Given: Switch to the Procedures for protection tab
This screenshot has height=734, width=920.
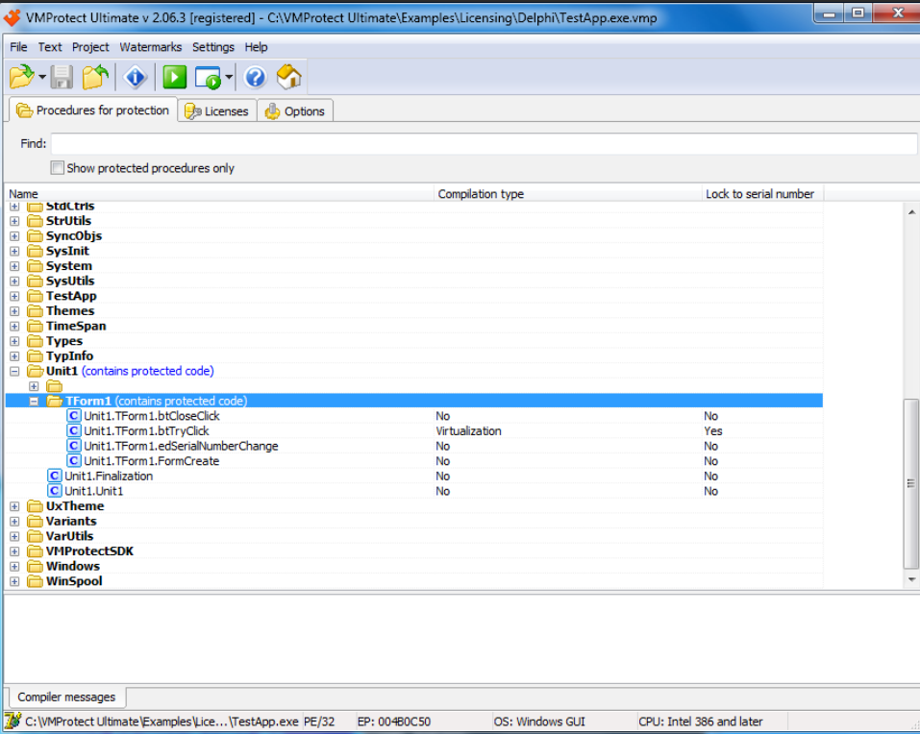Looking at the screenshot, I should pos(93,110).
